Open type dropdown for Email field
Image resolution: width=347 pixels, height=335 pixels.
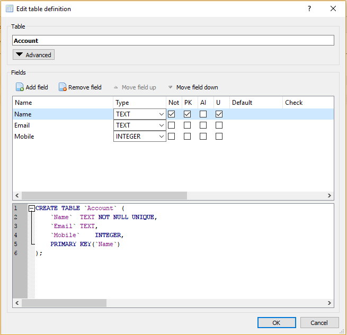click(161, 125)
